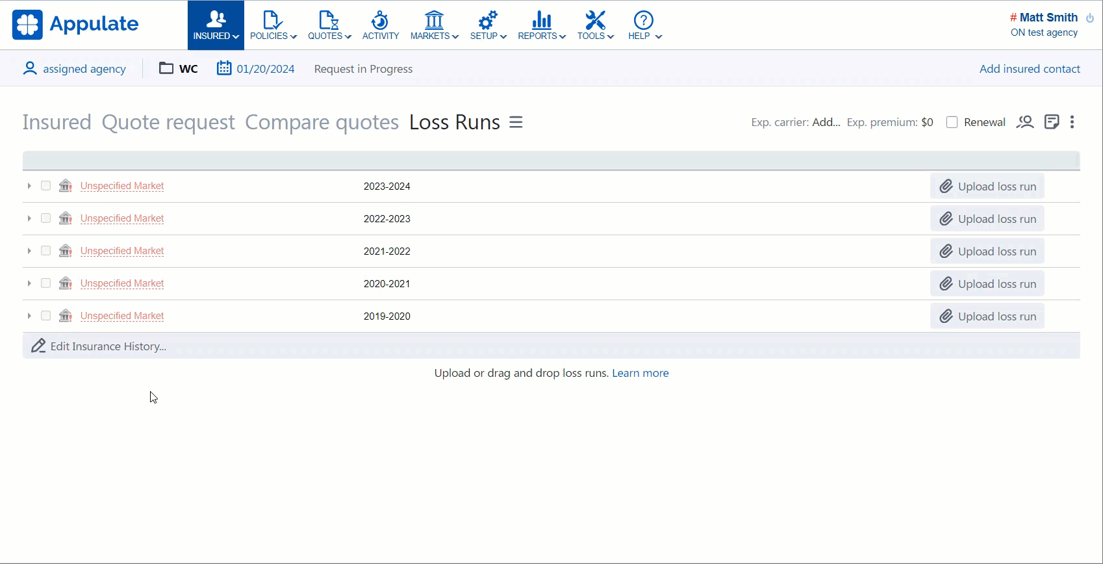Expand the 2023-2024 row
This screenshot has width=1103, height=564.
(29, 186)
